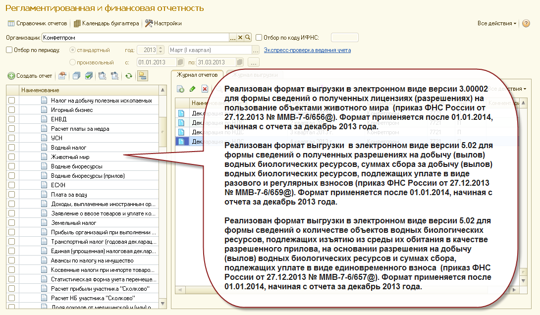The image size is (540, 315).
Task: Tick the Отбор по коду ИФНС checkbox
Action: pyautogui.click(x=259, y=37)
